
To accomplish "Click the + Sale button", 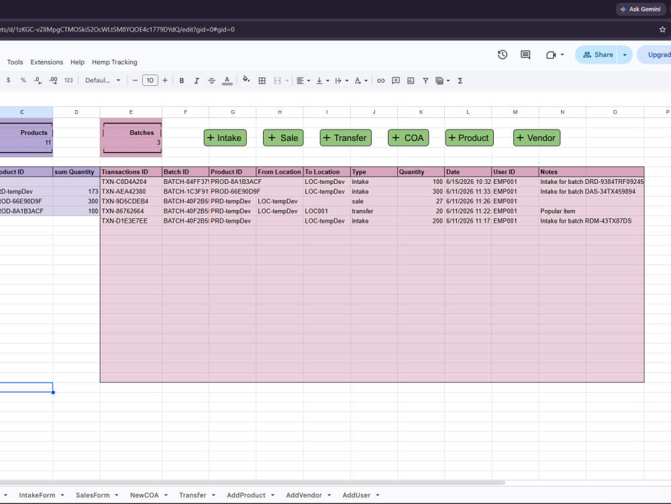I will (x=283, y=138).
